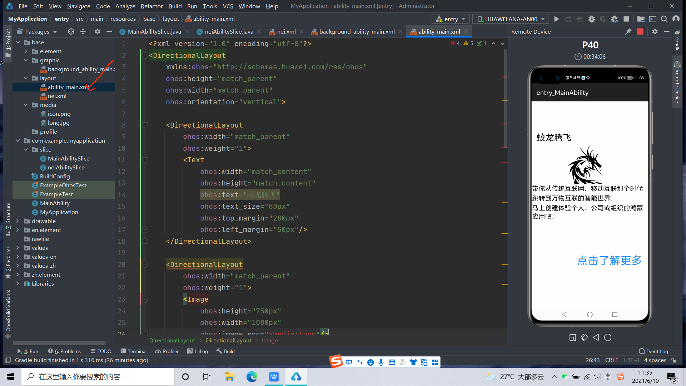Screen dimensions: 686x386
Task: Click the 点击了解更多 link on the phone
Action: click(609, 261)
